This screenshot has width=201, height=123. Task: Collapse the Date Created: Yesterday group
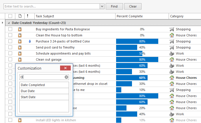[x=9, y=23]
